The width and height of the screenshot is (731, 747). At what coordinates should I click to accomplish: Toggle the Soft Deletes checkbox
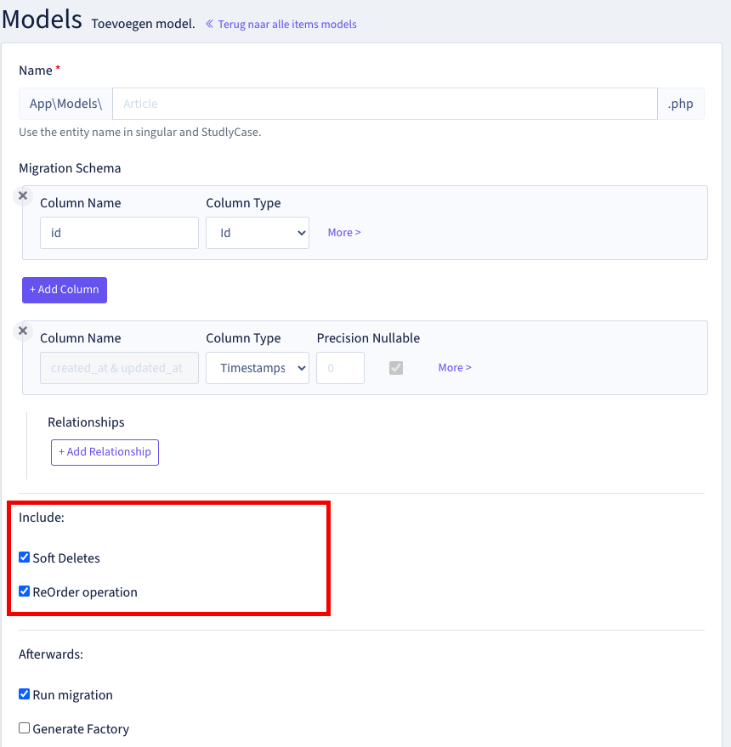click(25, 557)
